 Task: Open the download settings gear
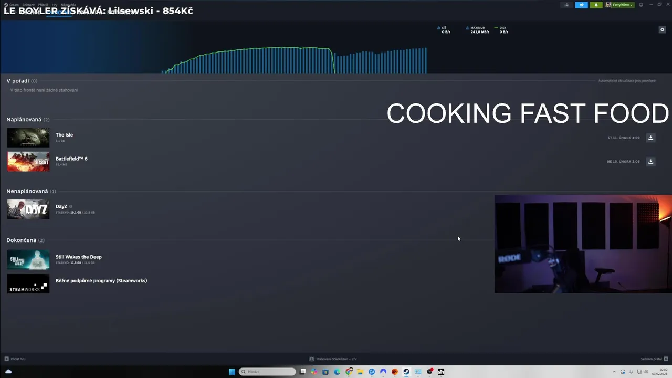click(x=662, y=29)
